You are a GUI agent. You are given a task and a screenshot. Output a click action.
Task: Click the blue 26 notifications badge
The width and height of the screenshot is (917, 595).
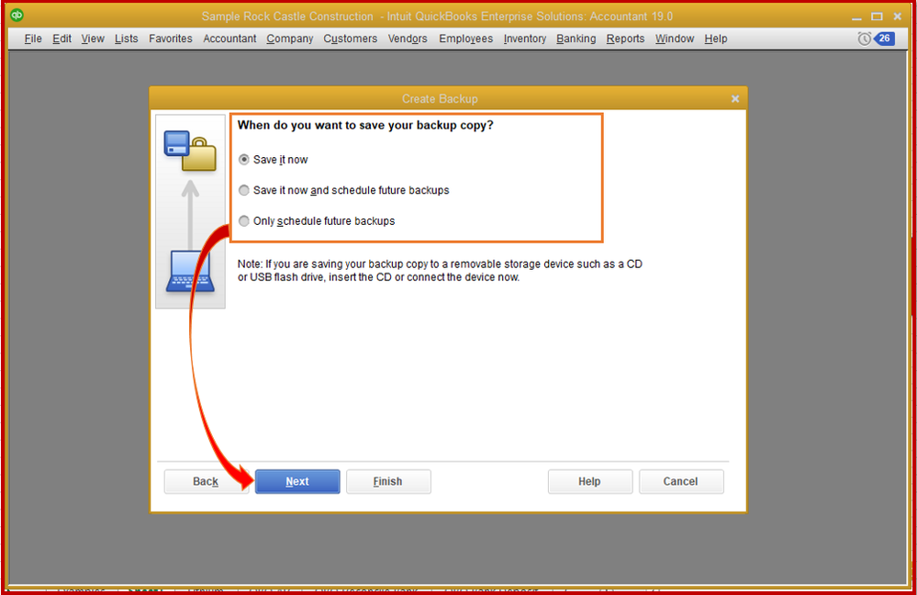click(884, 39)
